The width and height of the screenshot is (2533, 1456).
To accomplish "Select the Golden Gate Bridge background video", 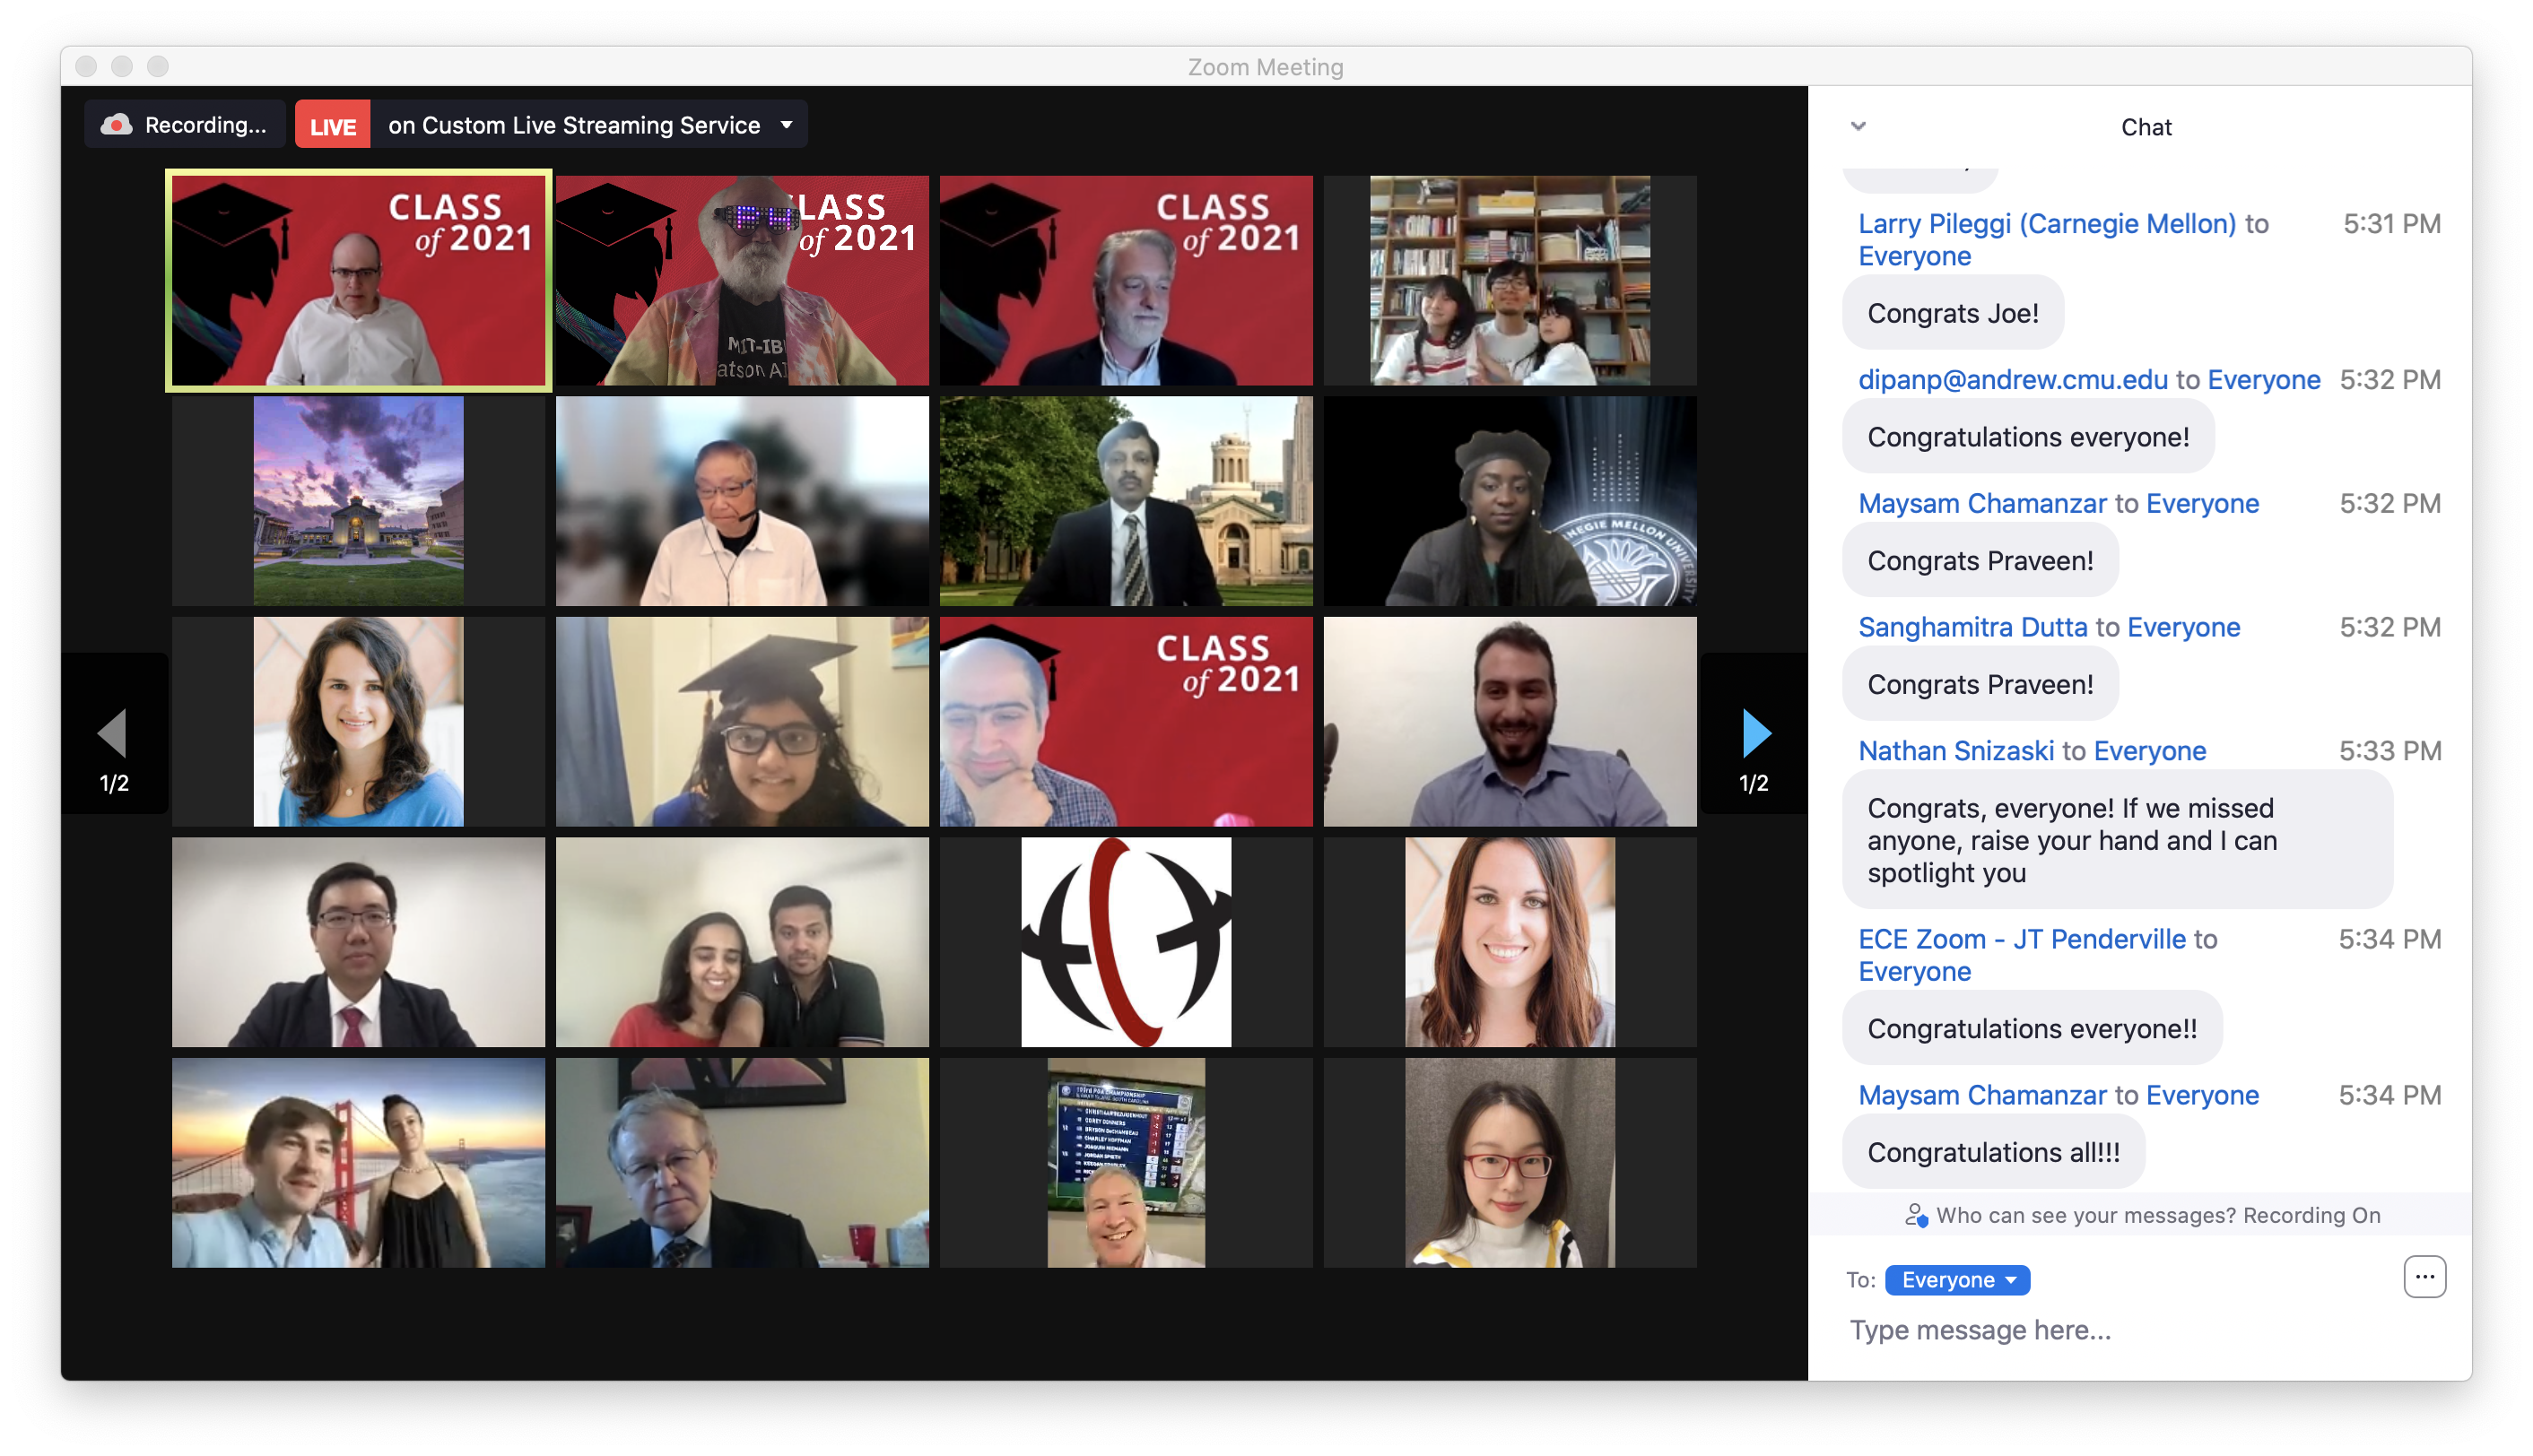I will pyautogui.click(x=358, y=1163).
